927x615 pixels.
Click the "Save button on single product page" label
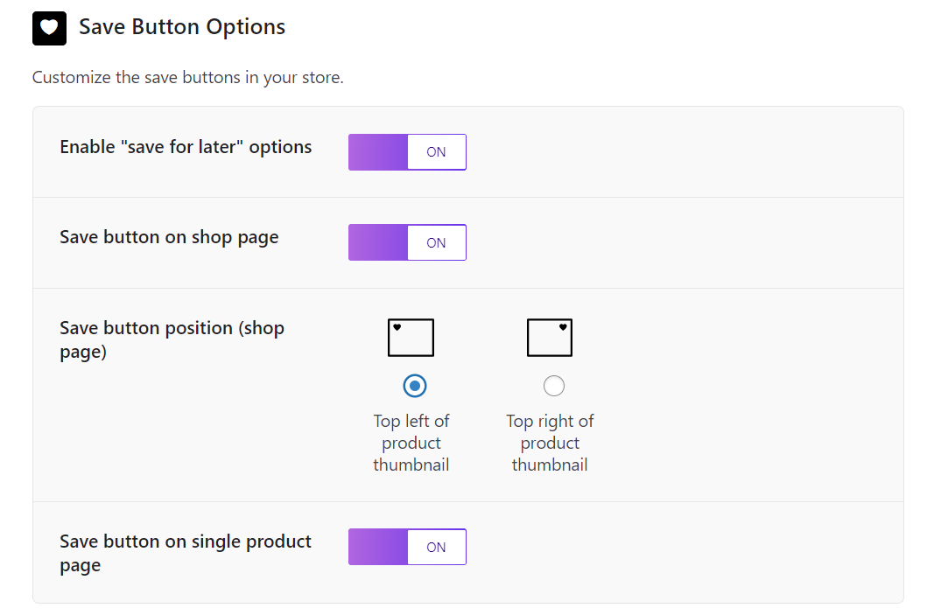(186, 553)
